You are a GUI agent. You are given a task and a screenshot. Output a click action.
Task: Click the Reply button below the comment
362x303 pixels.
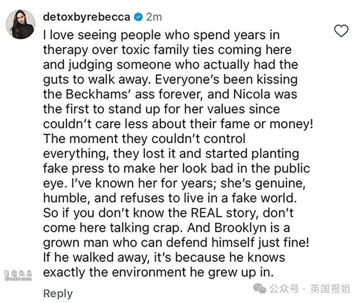click(57, 293)
